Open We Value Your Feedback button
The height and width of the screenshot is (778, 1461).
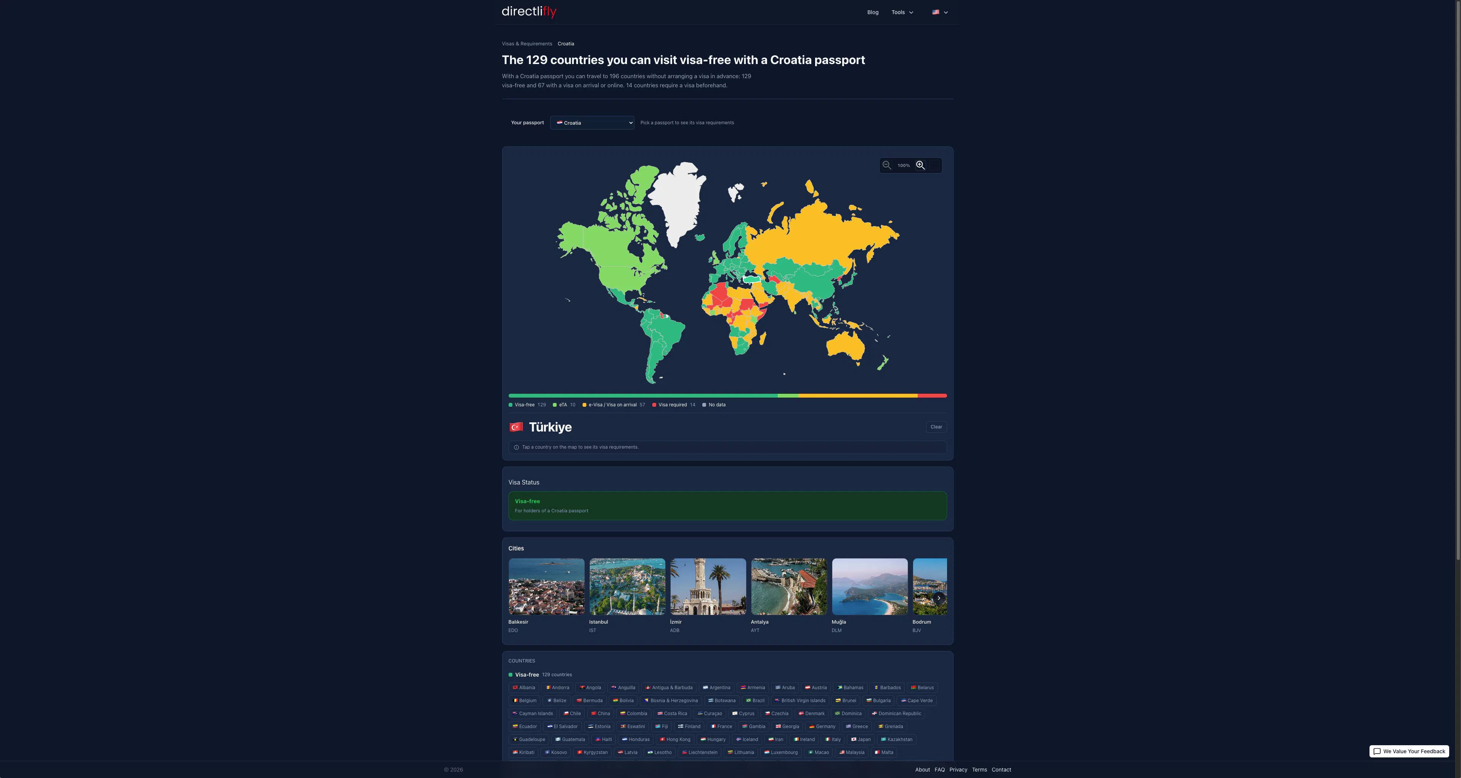tap(1410, 751)
